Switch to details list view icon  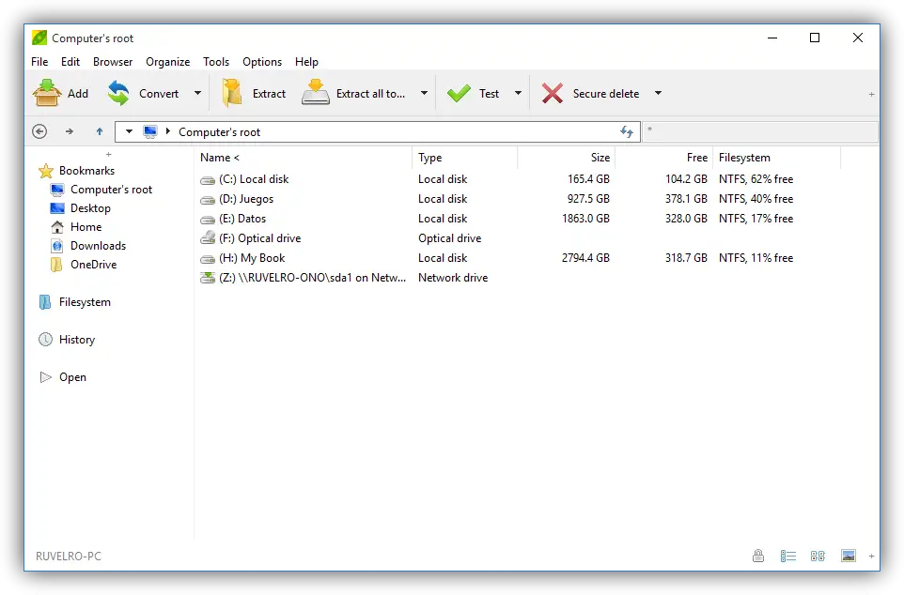pyautogui.click(x=788, y=556)
